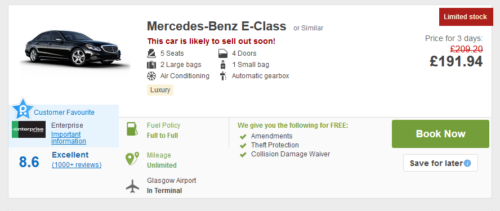Click the green fuel pump icon

click(x=132, y=129)
